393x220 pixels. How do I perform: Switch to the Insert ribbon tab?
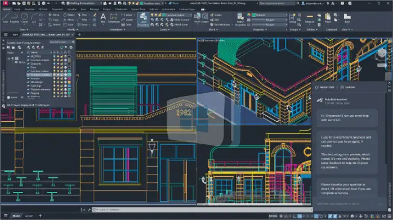pyautogui.click(x=17, y=9)
